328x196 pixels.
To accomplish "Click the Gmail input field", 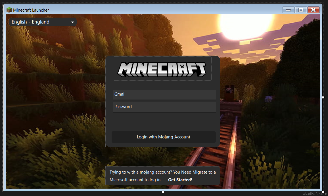I will coord(164,95).
